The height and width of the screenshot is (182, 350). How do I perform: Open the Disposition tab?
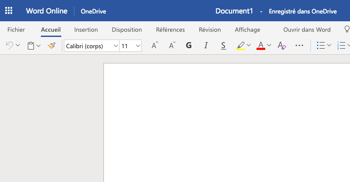127,30
